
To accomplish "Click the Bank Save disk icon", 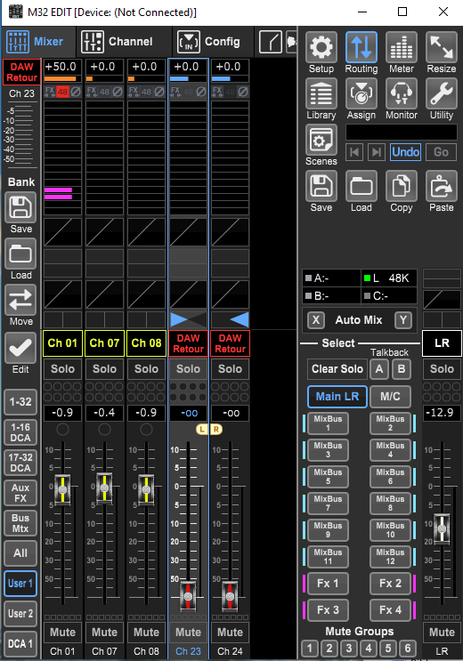I will (20, 208).
